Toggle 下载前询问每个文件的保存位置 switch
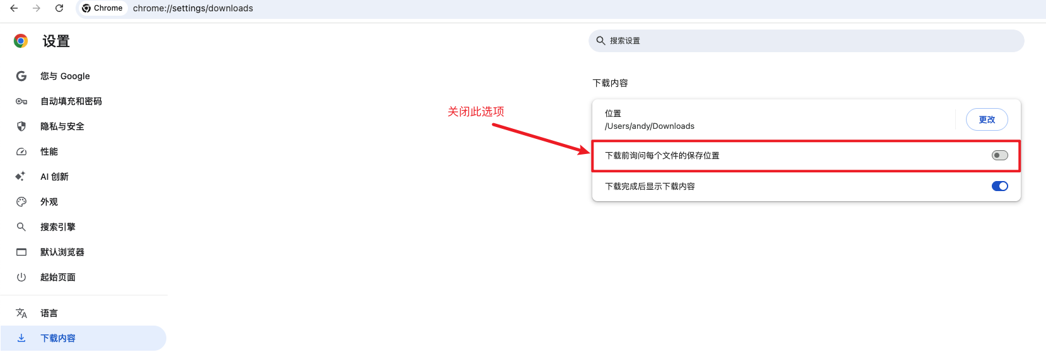The image size is (1046, 352). [x=999, y=155]
